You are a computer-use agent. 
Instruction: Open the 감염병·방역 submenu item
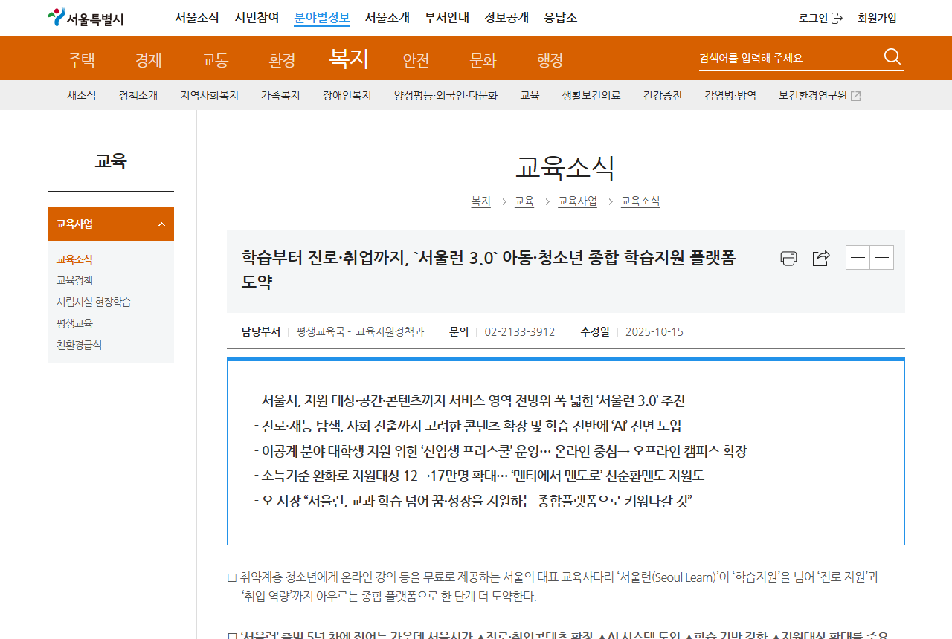coord(730,95)
